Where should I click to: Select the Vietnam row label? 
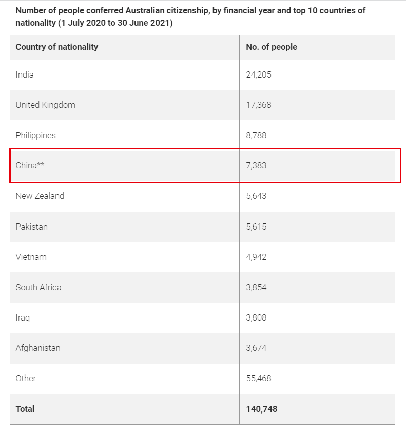[x=31, y=257]
